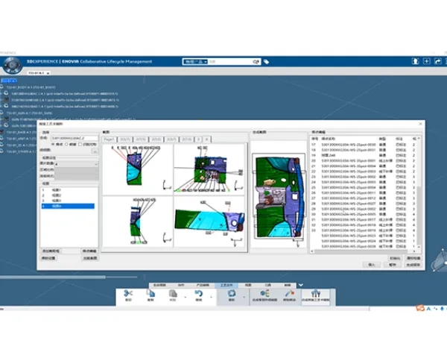
Task: Open the image count dropdown showing 4
Action: click(x=76, y=164)
